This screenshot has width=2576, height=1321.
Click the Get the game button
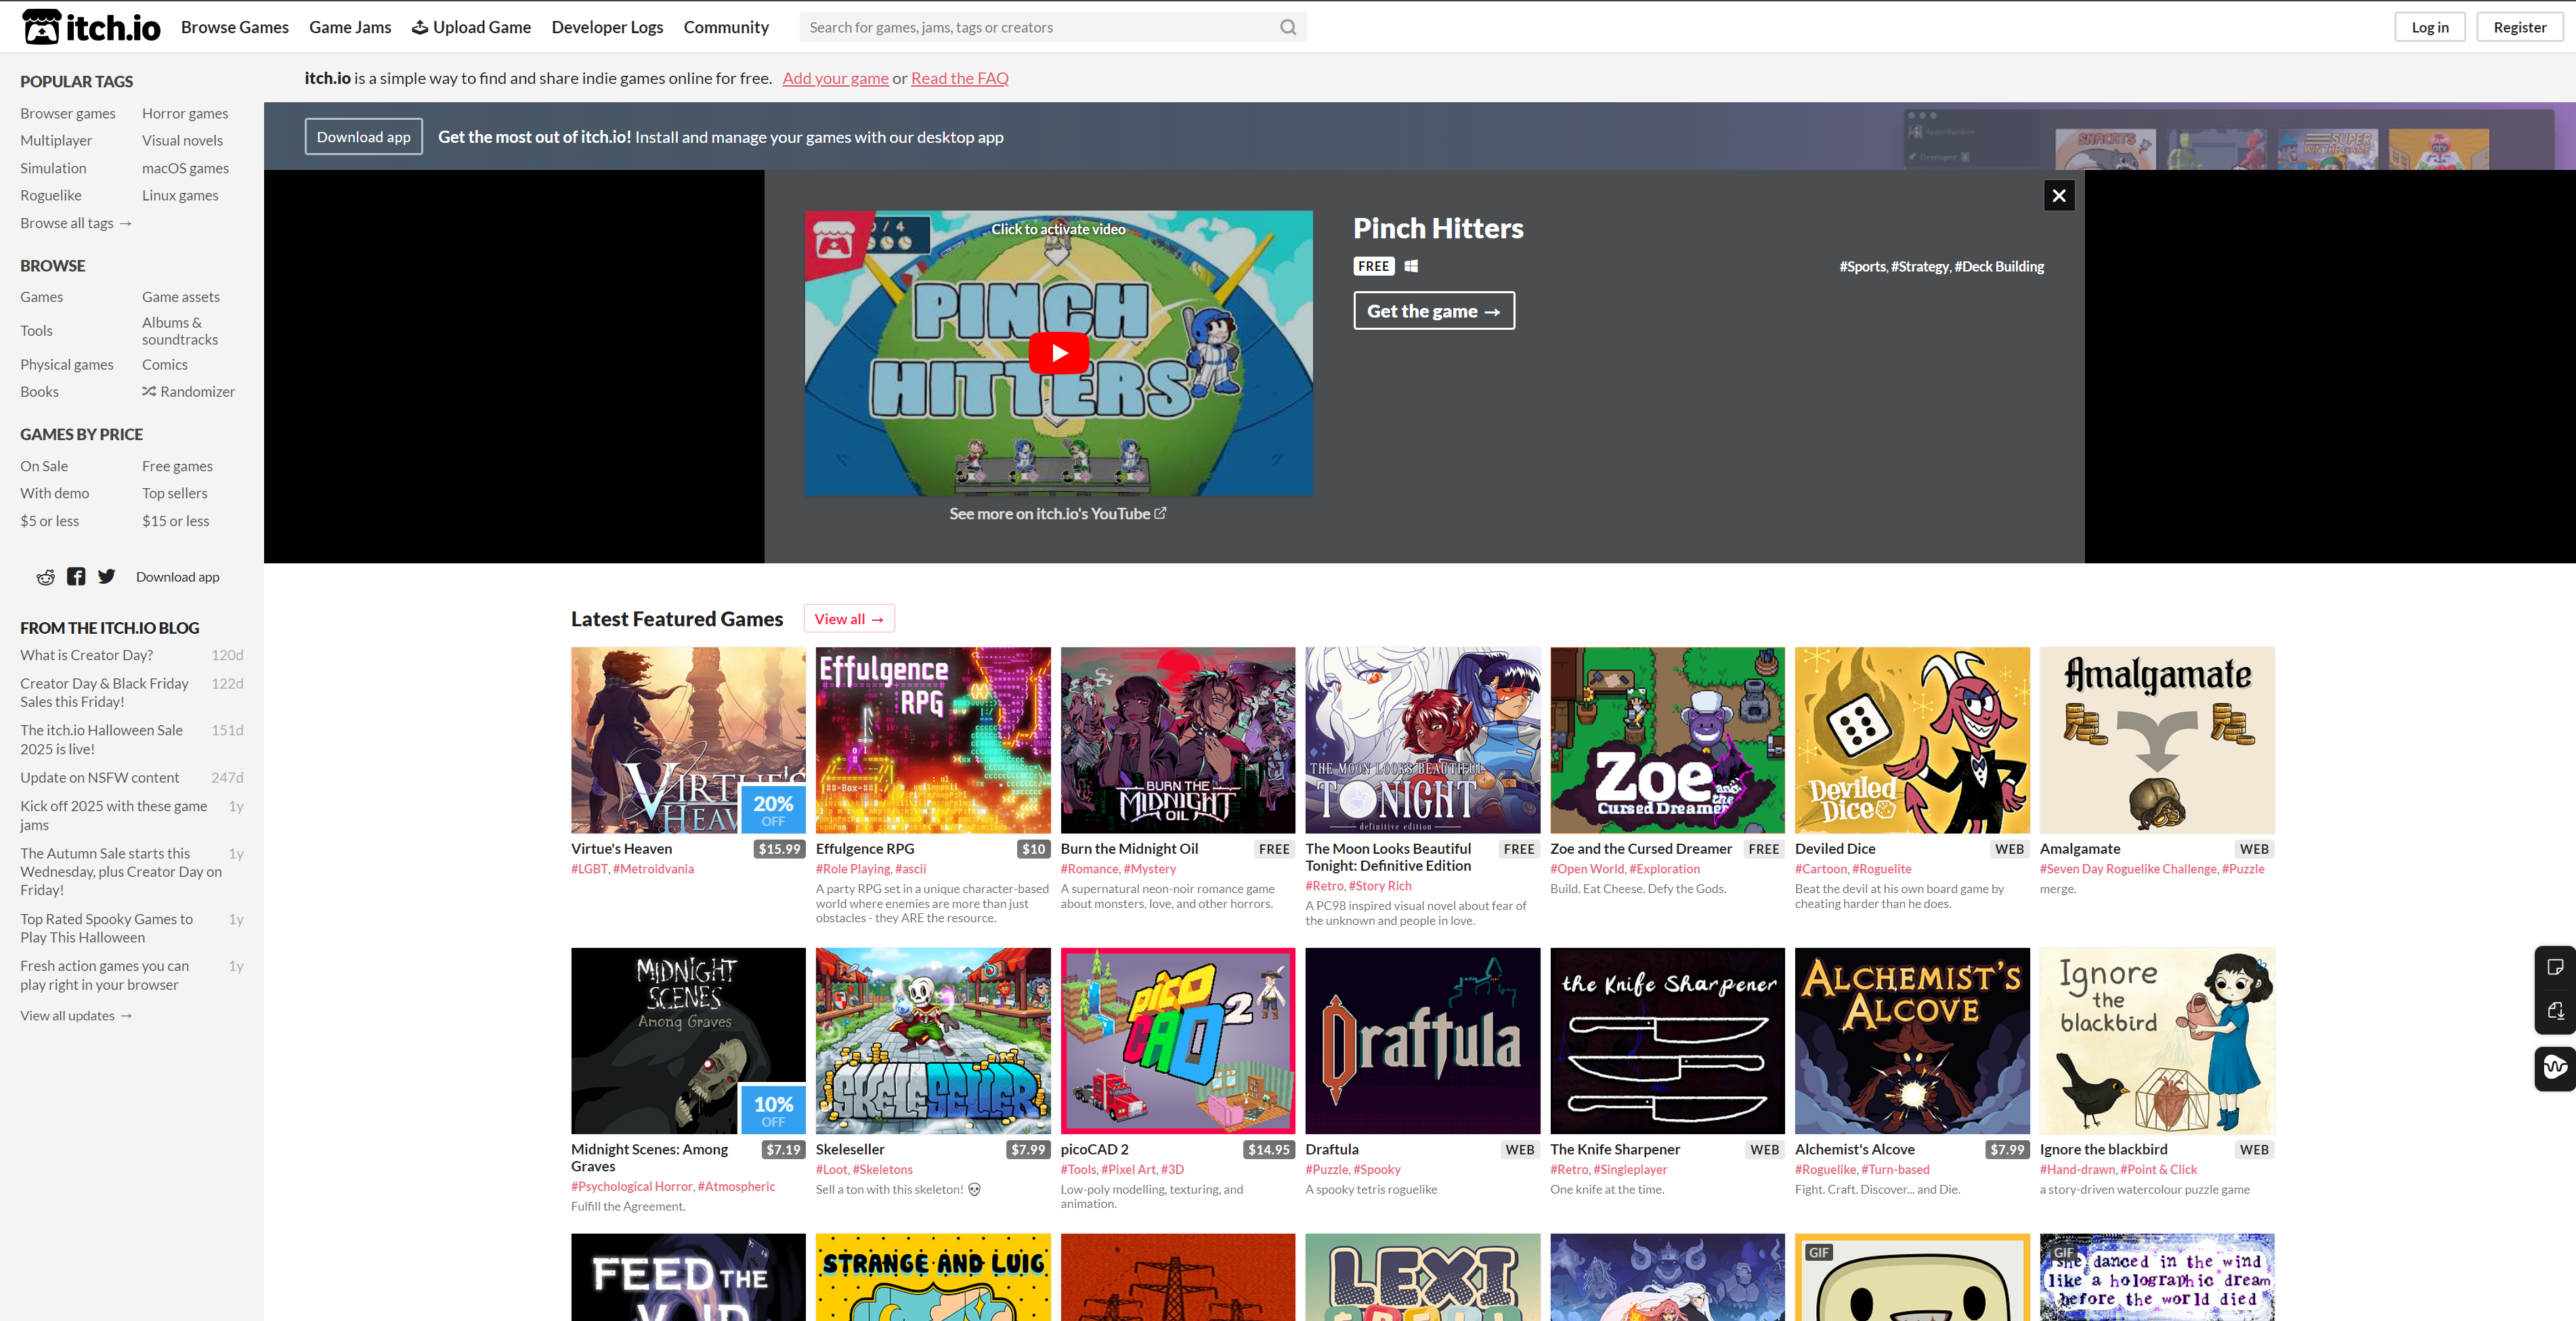[x=1433, y=311]
